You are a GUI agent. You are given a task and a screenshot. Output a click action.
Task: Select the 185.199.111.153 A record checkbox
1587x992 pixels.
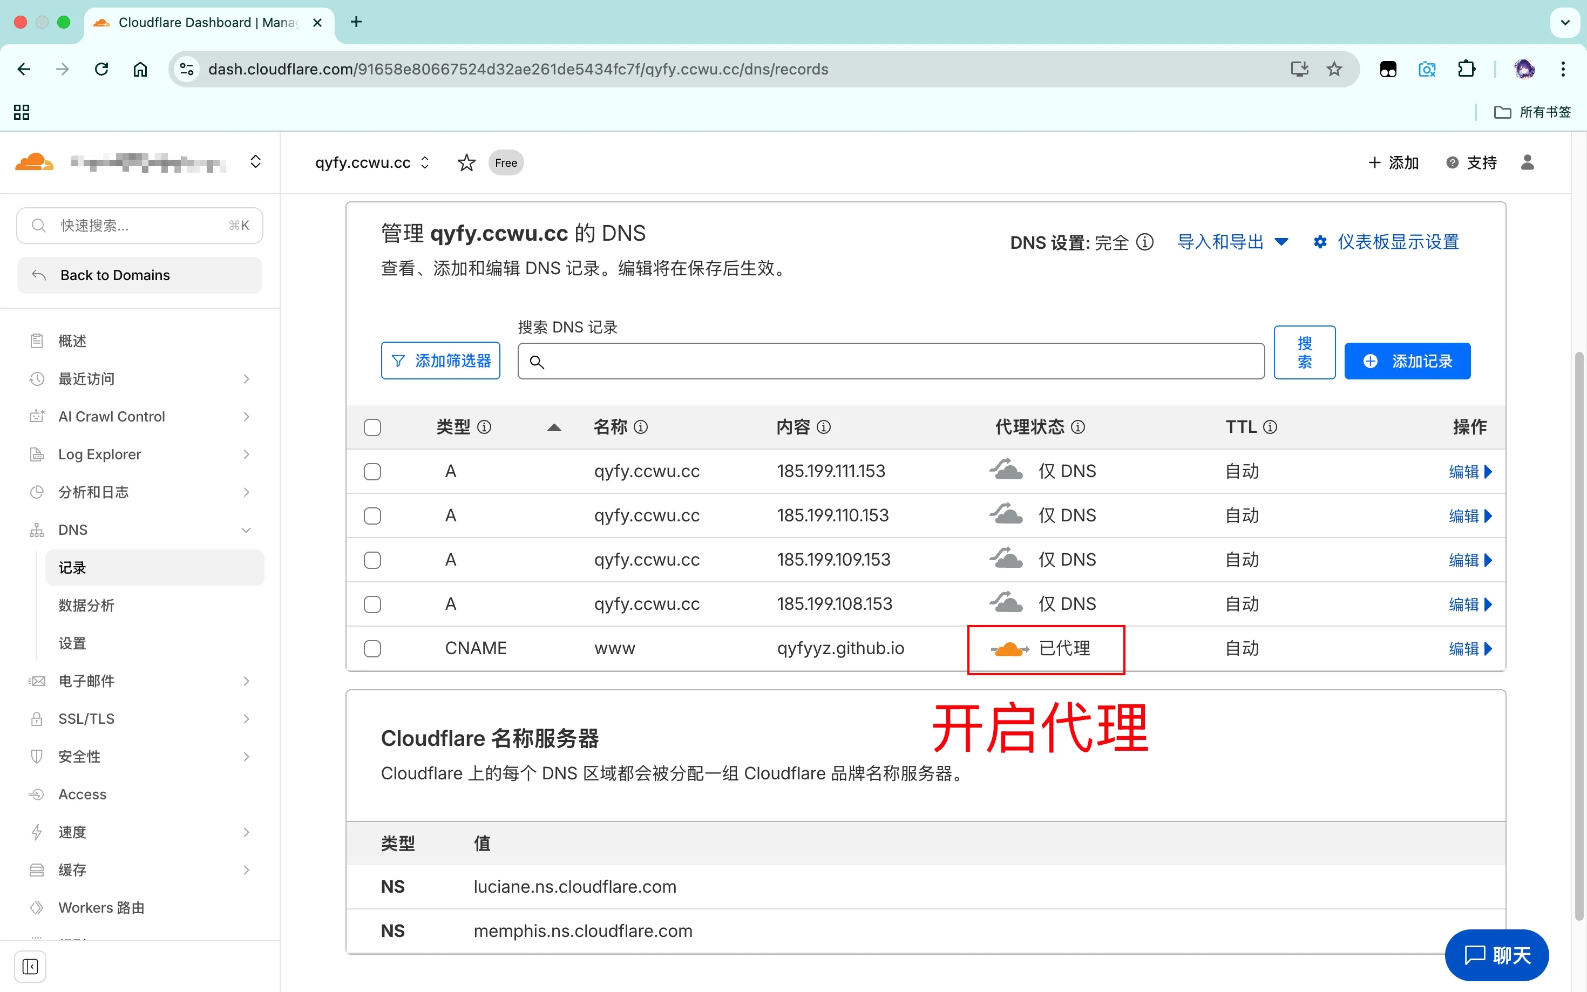click(x=372, y=472)
